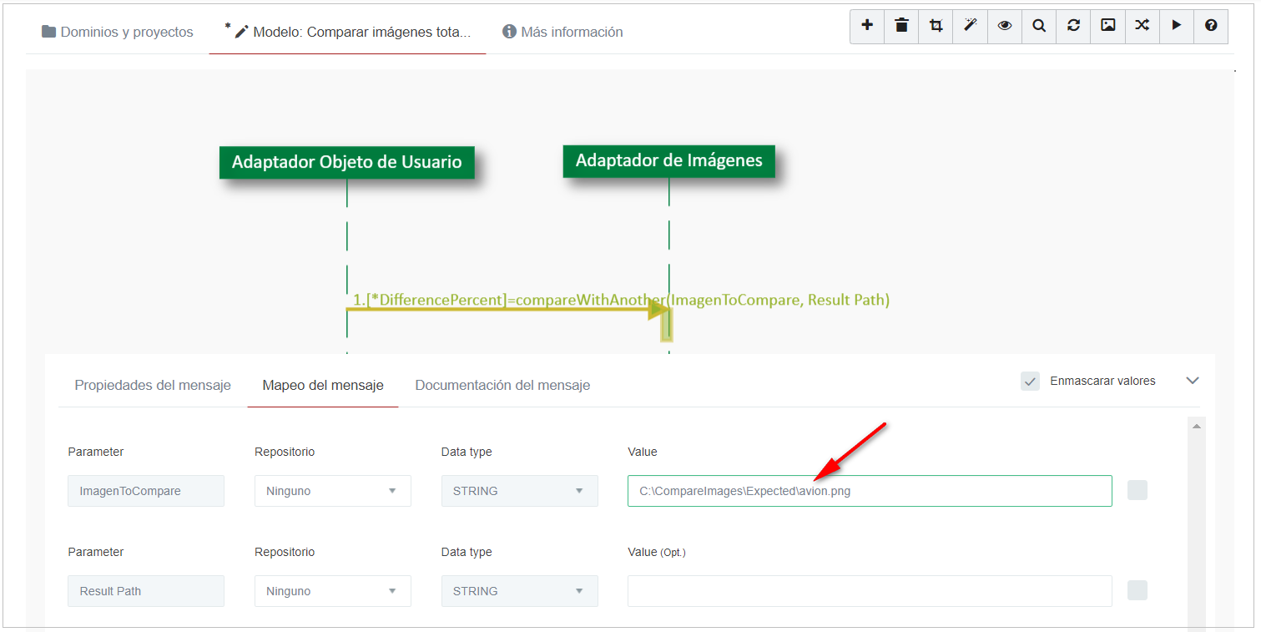Toggle the Enmascarar valores checkbox
This screenshot has height=632, width=1261.
point(1030,382)
